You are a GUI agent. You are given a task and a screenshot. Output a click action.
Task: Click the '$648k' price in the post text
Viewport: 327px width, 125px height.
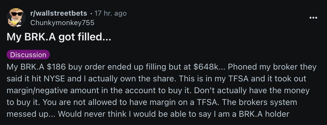pyautogui.click(x=206, y=67)
